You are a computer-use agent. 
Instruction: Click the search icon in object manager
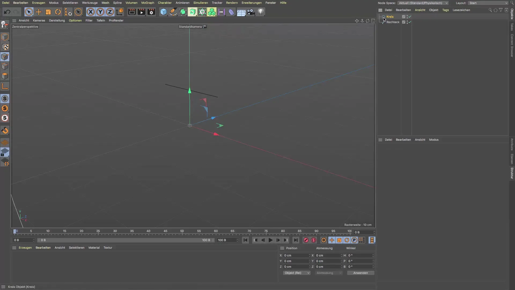pos(490,10)
